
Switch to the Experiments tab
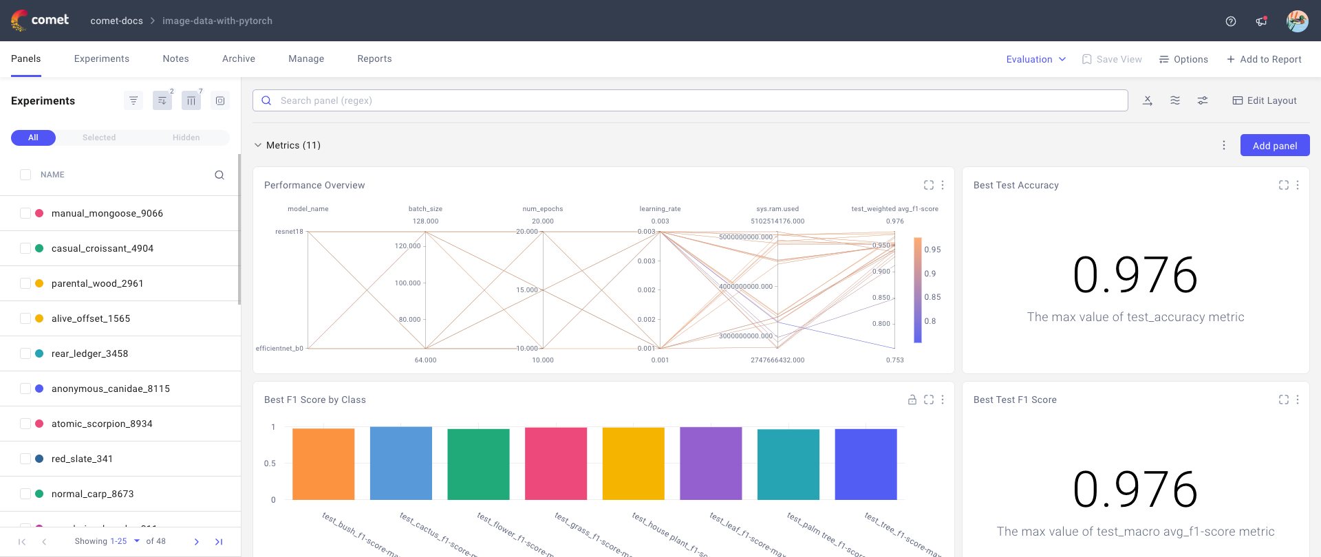point(102,59)
